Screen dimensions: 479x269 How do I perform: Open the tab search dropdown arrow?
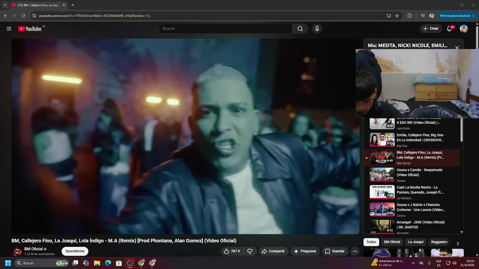pyautogui.click(x=5, y=5)
